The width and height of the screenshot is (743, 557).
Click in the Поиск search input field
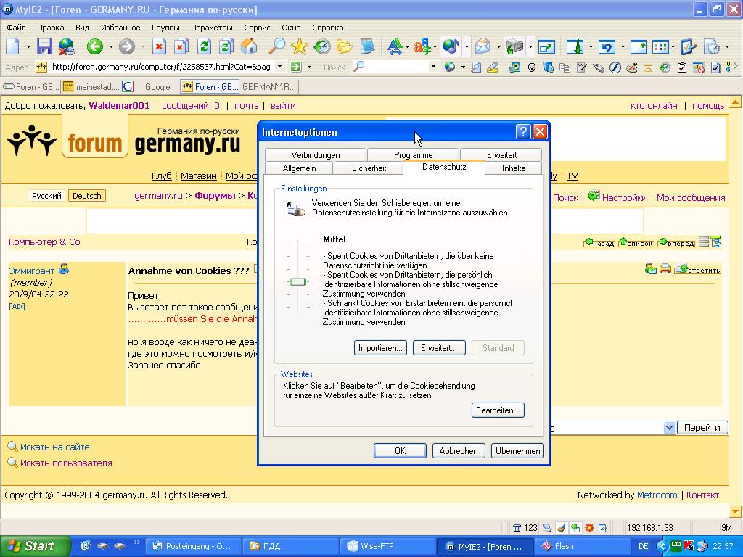pos(397,66)
